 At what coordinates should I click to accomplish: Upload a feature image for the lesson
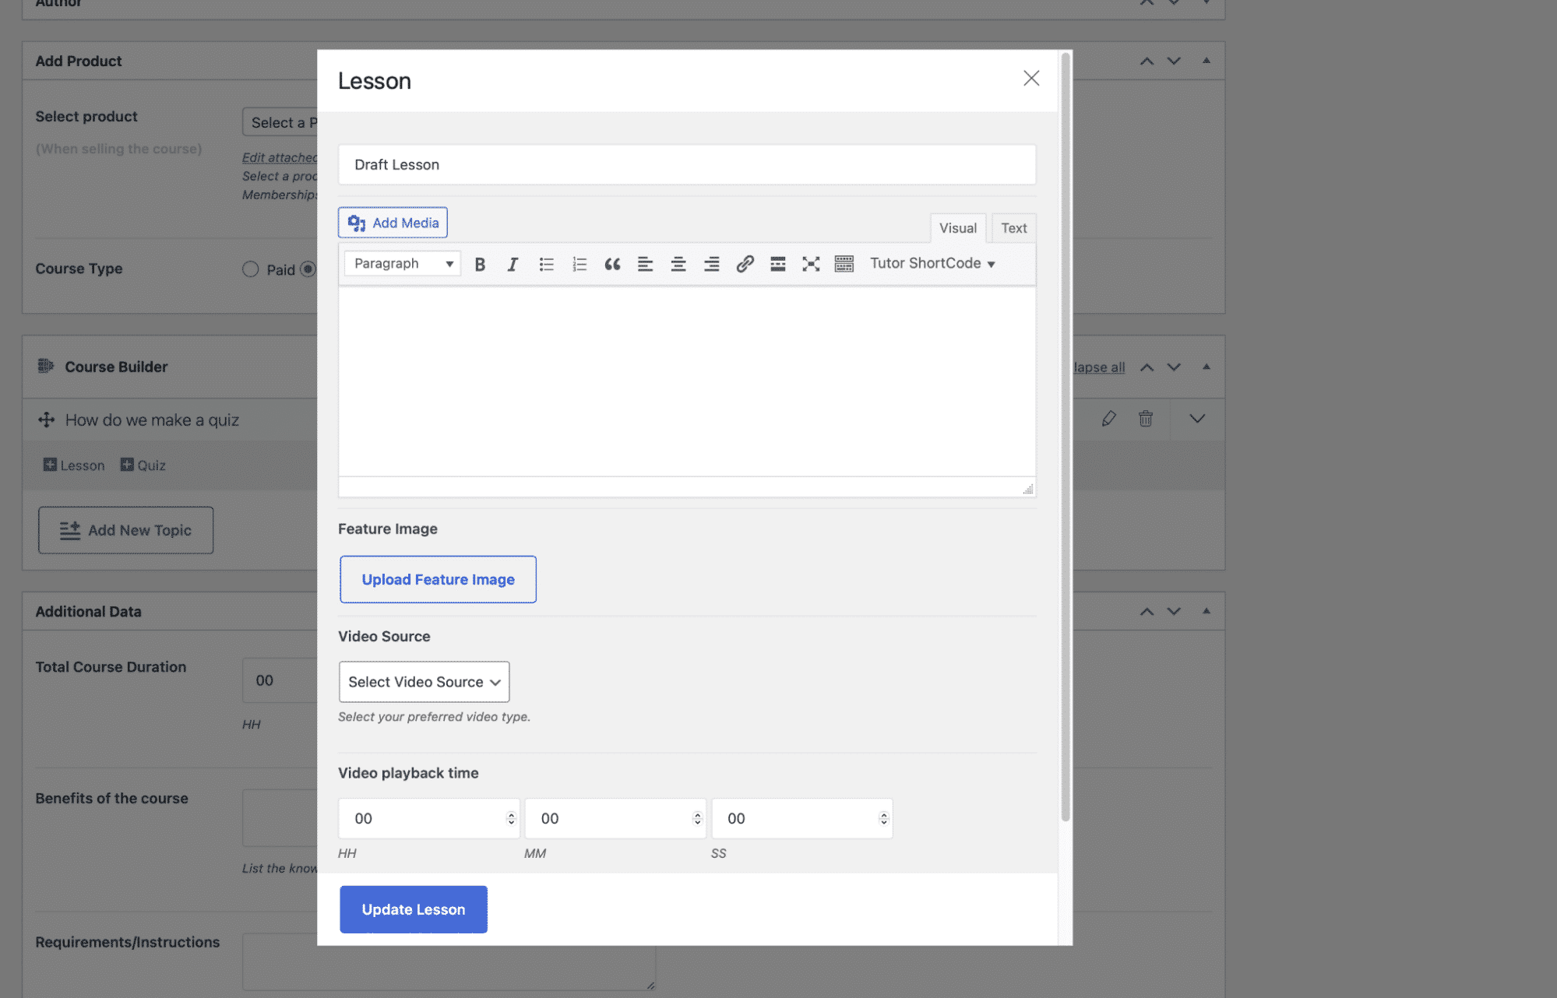tap(437, 579)
